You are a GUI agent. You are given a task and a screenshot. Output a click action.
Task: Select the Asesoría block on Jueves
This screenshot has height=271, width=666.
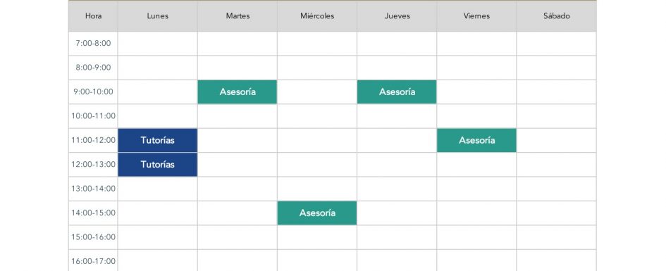397,92
